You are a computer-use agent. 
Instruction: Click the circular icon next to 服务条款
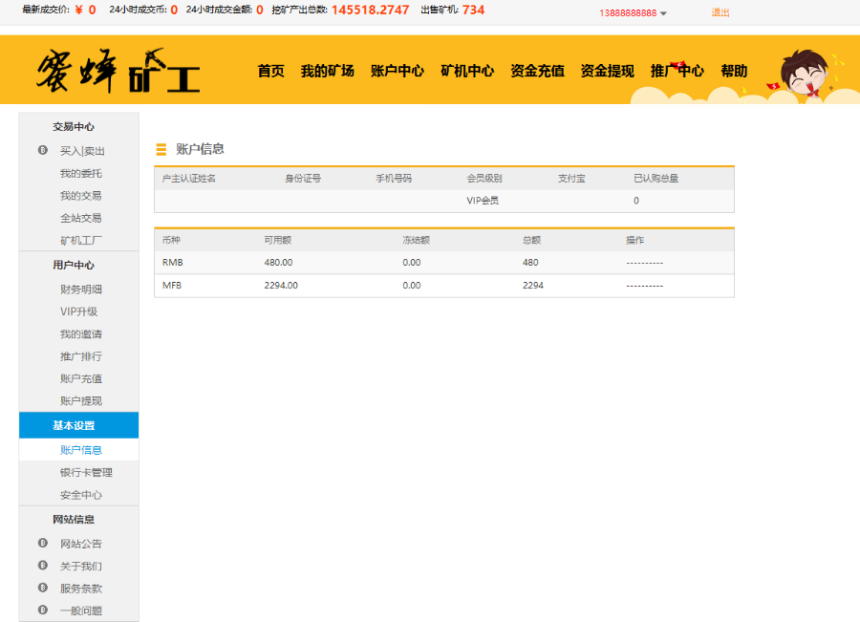(41, 588)
